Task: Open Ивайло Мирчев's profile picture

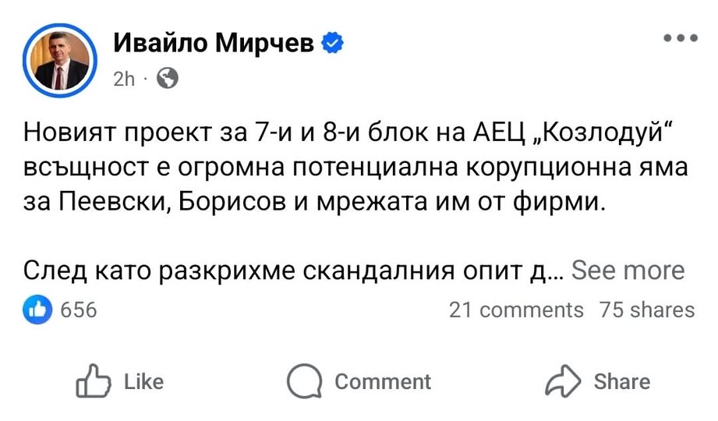Action: coord(62,61)
